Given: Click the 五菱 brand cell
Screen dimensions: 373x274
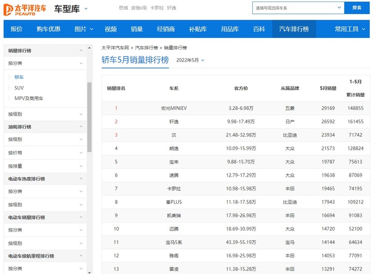Looking at the screenshot, I should [290, 108].
